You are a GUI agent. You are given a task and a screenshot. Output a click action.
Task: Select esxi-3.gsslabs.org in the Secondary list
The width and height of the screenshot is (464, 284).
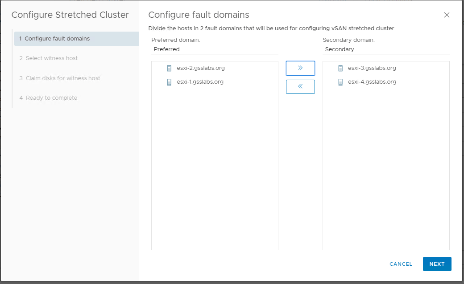(372, 69)
